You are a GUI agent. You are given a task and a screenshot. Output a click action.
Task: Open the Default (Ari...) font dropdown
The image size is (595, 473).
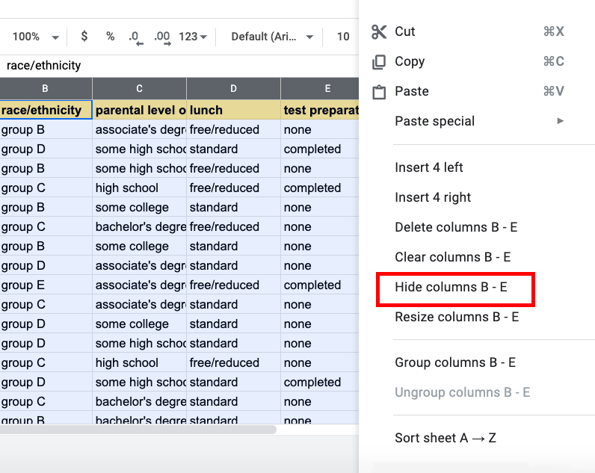click(271, 37)
